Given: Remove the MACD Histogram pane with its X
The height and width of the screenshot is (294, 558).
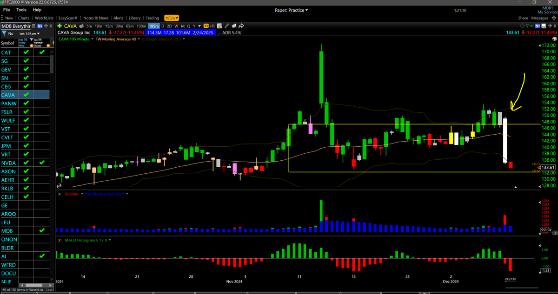Looking at the screenshot, I should point(59,240).
